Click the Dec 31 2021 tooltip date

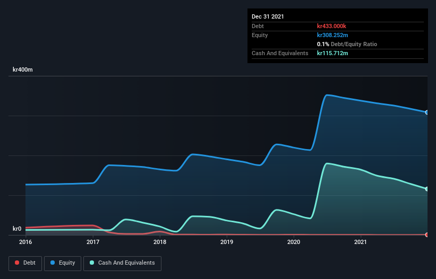[x=268, y=16]
